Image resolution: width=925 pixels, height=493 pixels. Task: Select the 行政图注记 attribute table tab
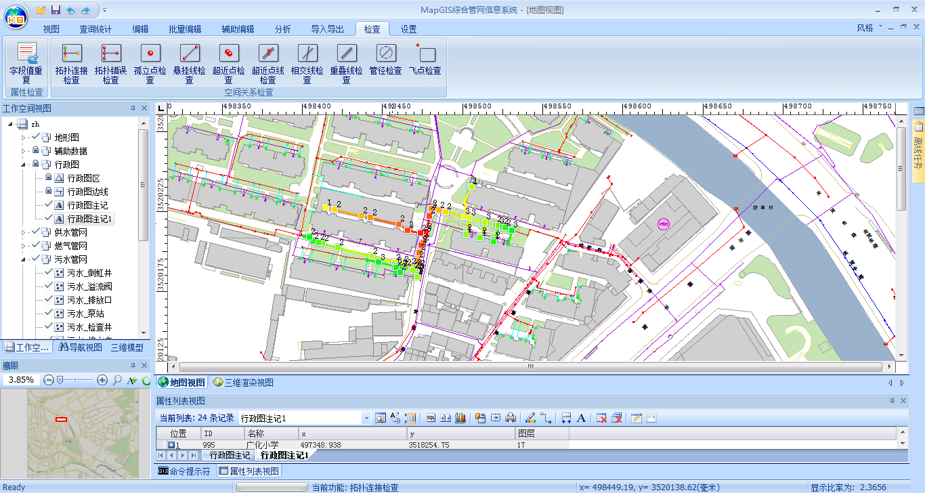pos(228,455)
